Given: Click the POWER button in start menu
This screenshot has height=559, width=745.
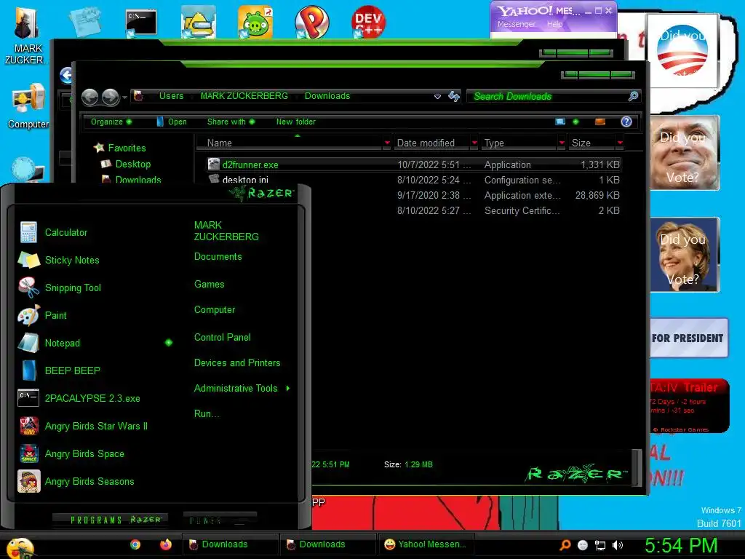Looking at the screenshot, I should (x=220, y=520).
